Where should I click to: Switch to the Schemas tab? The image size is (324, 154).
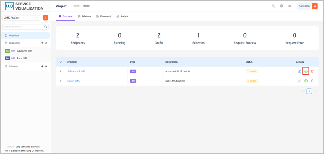(84, 16)
